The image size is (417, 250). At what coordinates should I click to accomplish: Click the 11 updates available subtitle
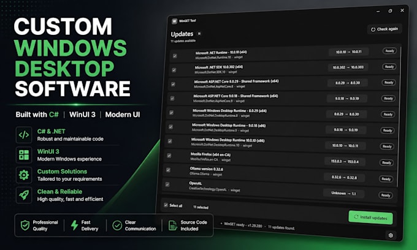point(183,41)
